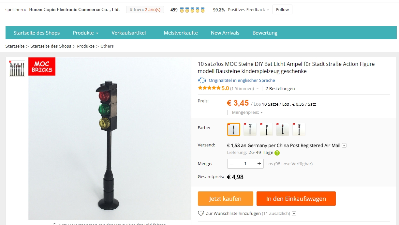Select the first Farbe traffic light option
Screen dimensions: 399x225
(x=234, y=129)
